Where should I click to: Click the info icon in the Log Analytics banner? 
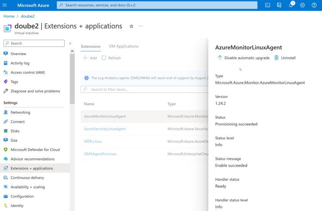pos(87,78)
